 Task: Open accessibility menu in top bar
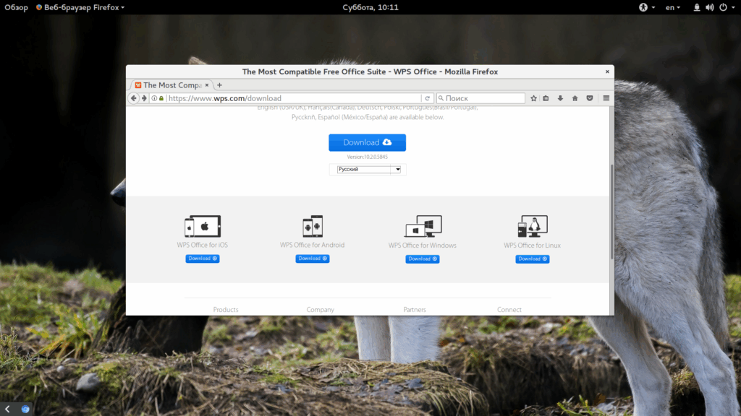(x=646, y=7)
